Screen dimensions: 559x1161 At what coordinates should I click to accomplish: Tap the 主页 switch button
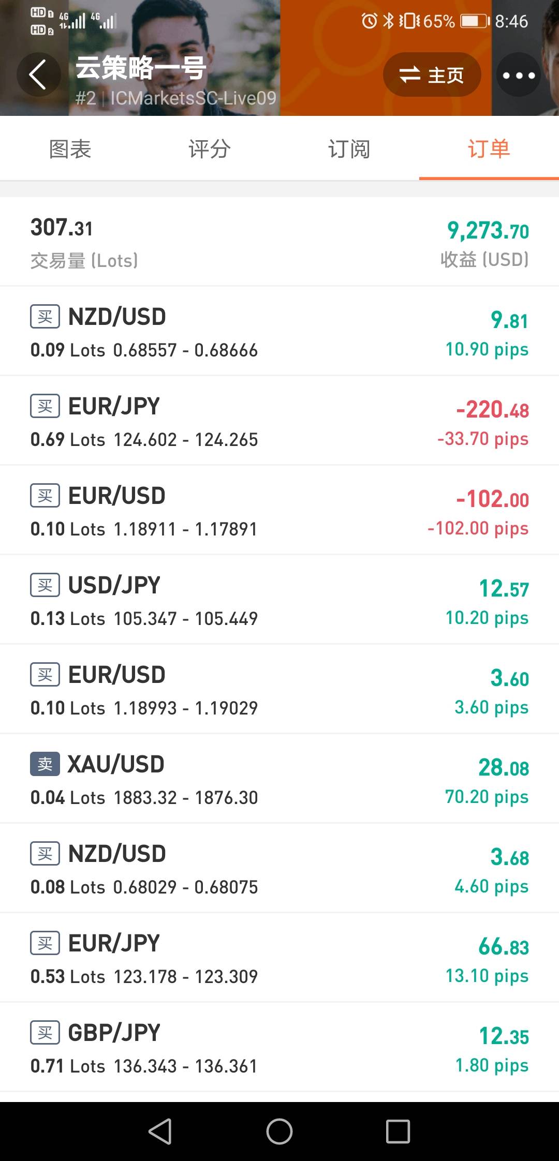(x=432, y=75)
